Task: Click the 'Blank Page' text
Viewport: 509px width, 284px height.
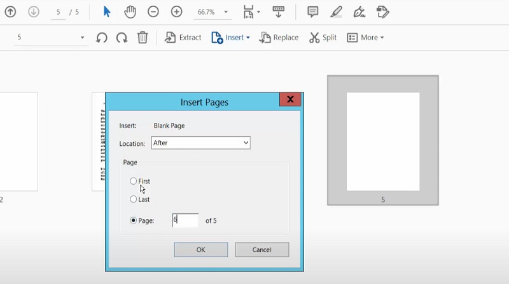Action: tap(169, 125)
